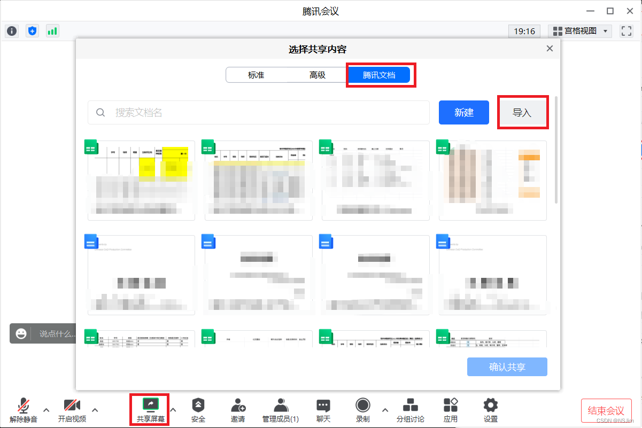Unmute microphone via 解除静音

click(24, 410)
